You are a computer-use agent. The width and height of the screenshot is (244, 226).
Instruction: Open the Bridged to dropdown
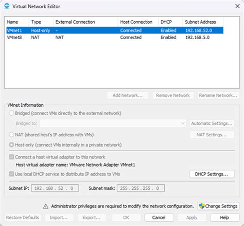point(113,123)
